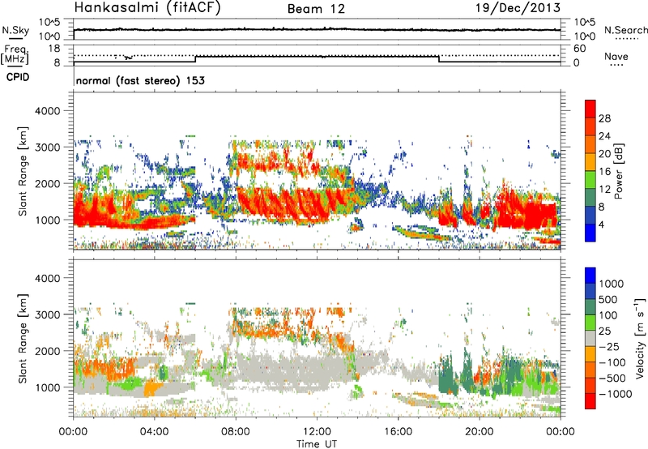This screenshot has height=449, width=648.
Task: Click the Velocity [m s-1] colorbar title
Action: click(641, 338)
